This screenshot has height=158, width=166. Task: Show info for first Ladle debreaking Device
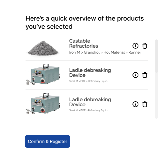pyautogui.click(x=135, y=75)
